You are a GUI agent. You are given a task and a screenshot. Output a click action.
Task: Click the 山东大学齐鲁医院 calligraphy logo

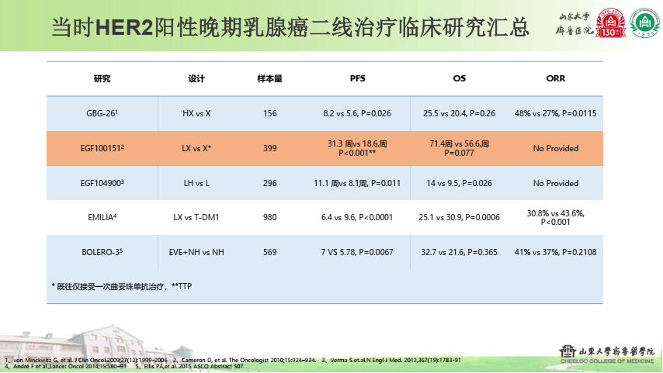574,24
